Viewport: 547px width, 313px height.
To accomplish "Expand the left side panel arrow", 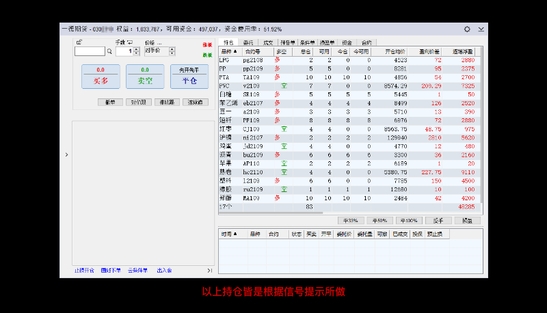I will click(x=66, y=155).
